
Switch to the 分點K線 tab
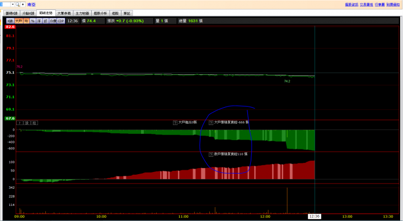point(29,13)
